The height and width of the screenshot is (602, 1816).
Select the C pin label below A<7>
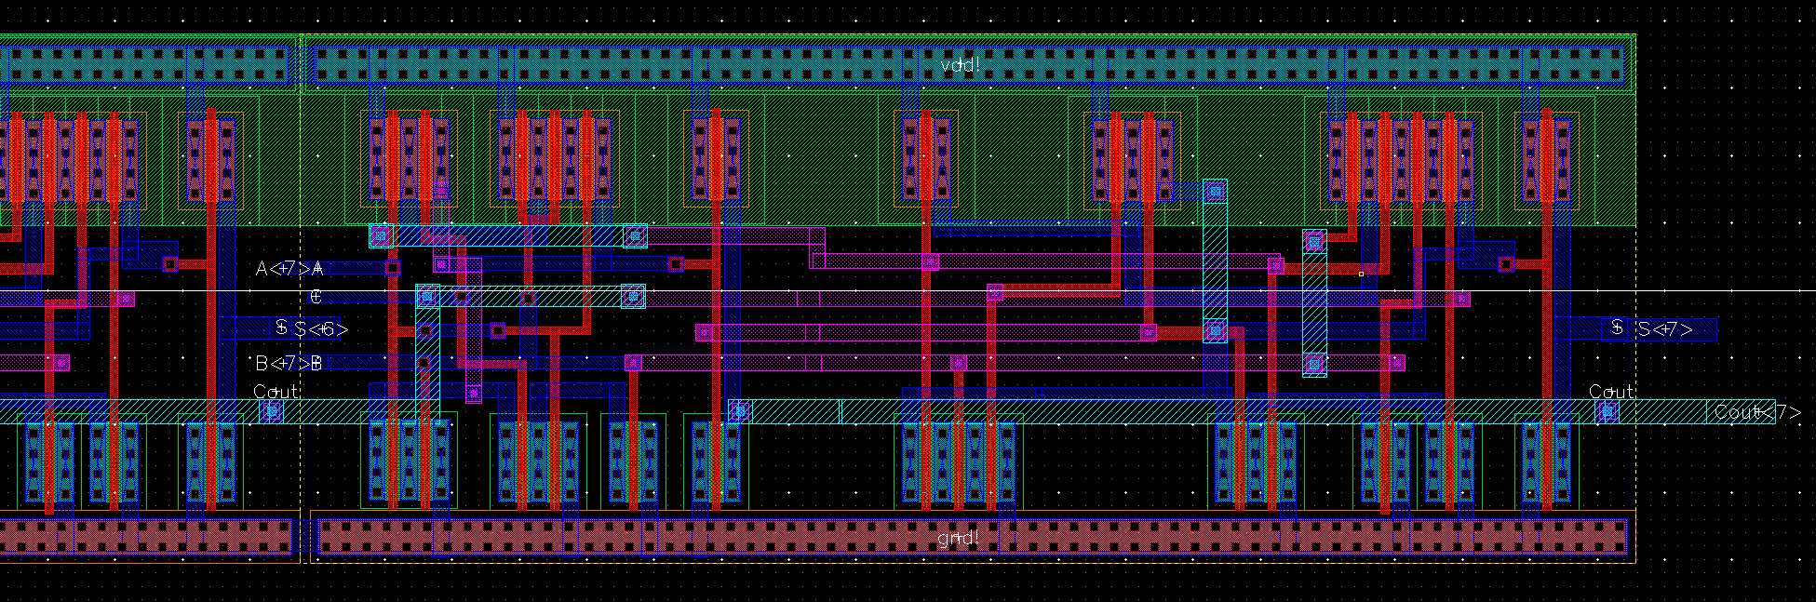coord(316,298)
